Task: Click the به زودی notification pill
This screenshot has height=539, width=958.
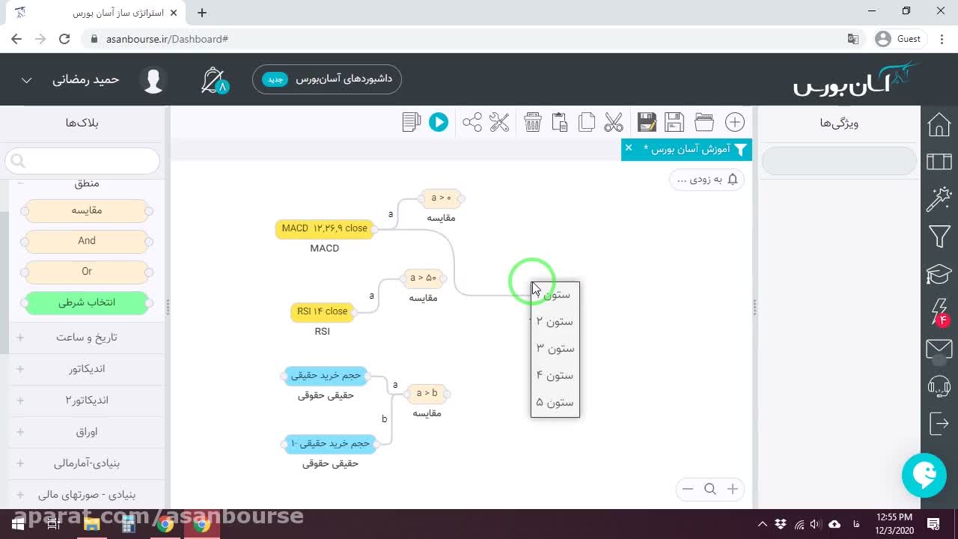Action: 707,179
